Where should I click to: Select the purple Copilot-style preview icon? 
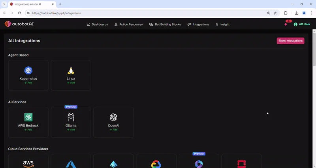click(199, 164)
